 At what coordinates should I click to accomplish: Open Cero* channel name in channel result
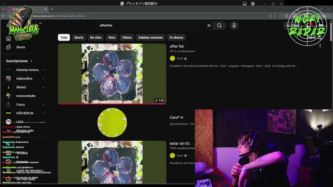click(175, 117)
